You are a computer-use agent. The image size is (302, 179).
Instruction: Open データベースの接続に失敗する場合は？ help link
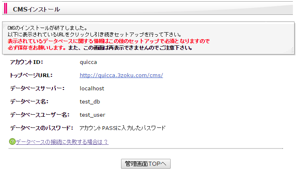pos(62,142)
